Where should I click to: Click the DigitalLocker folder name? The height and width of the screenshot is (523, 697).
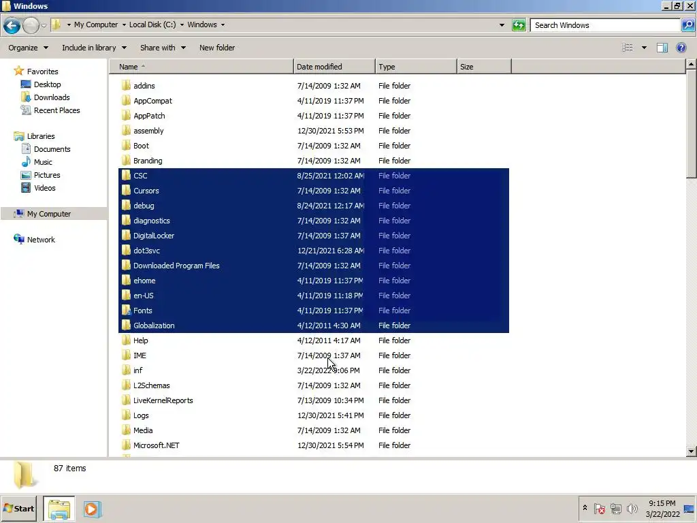pyautogui.click(x=154, y=235)
